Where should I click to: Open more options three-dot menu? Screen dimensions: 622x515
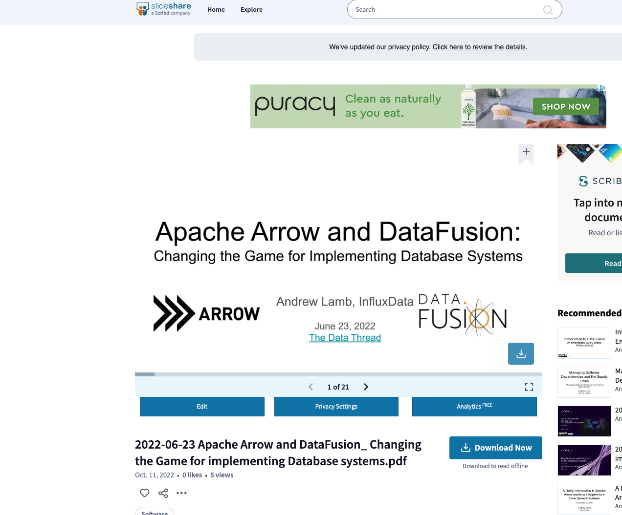pos(181,493)
